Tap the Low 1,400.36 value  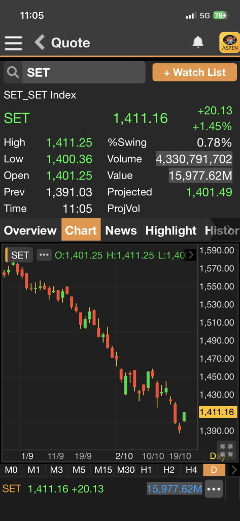coord(70,159)
